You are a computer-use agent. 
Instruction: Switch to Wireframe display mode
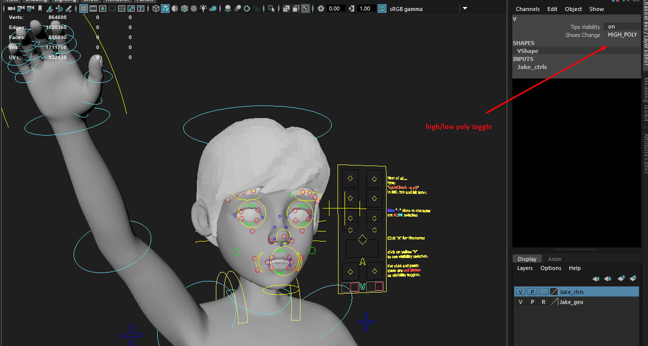(x=156, y=8)
